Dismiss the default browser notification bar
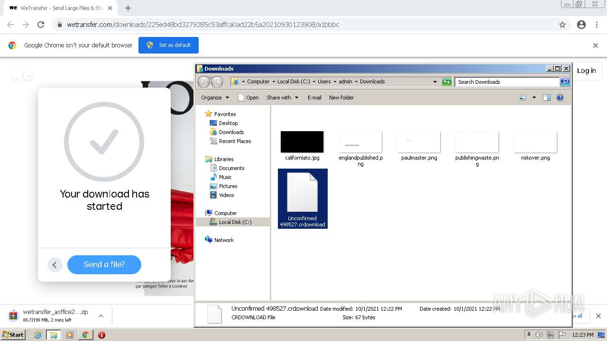 [x=596, y=45]
